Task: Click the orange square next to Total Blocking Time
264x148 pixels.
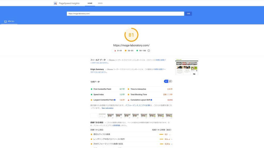Action: coord(128,95)
